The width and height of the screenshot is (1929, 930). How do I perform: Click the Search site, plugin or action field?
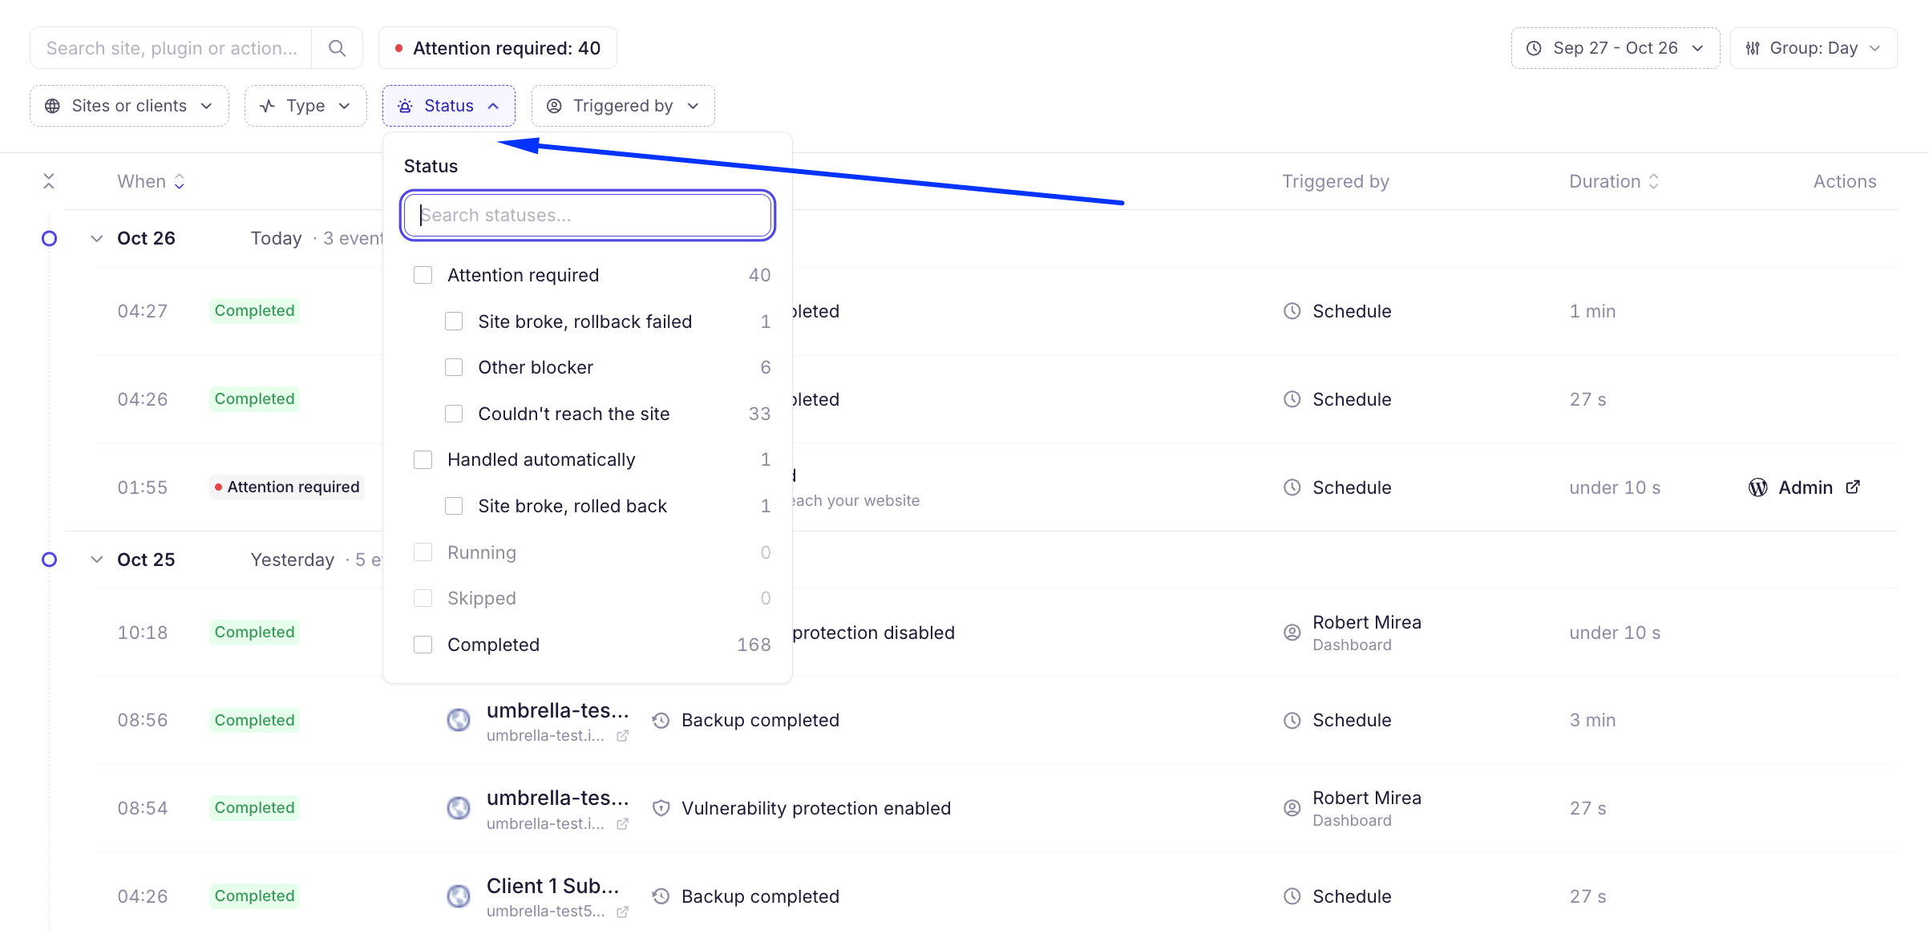(x=172, y=48)
